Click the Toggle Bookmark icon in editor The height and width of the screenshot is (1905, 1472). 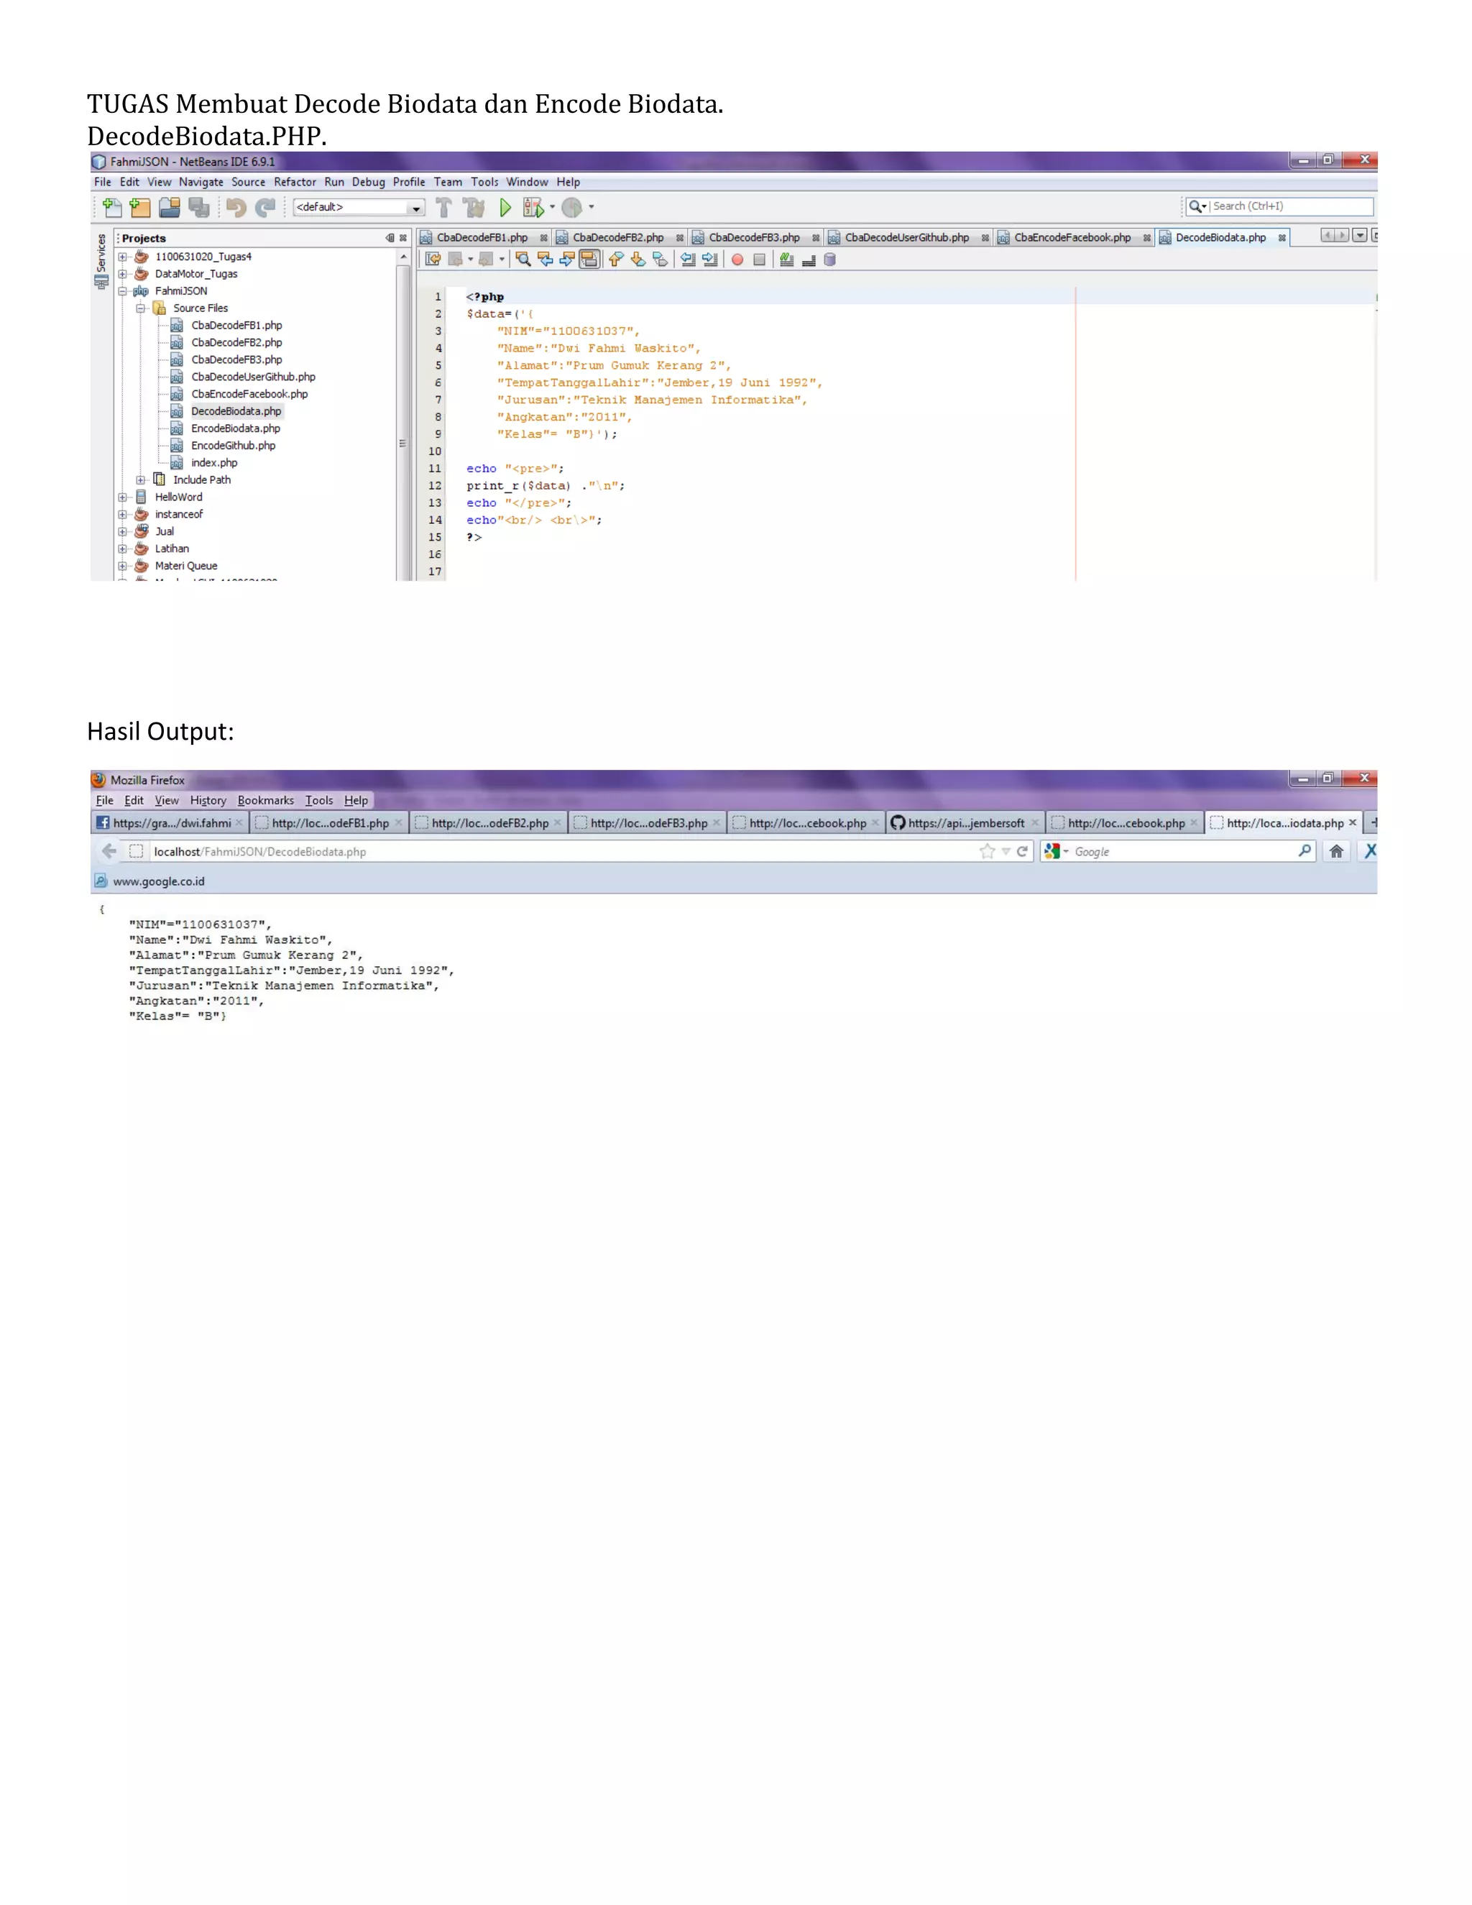(660, 259)
